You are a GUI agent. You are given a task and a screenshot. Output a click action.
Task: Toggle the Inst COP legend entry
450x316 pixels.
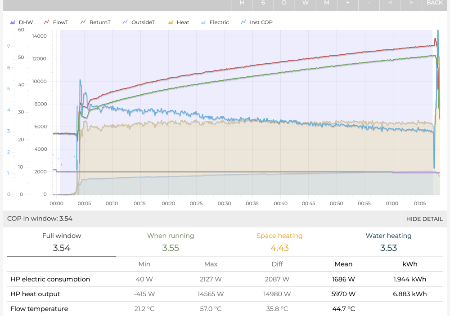coord(256,22)
